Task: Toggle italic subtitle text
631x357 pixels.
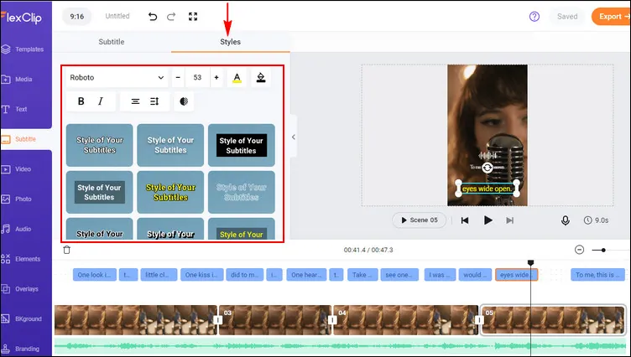Action: pyautogui.click(x=101, y=101)
